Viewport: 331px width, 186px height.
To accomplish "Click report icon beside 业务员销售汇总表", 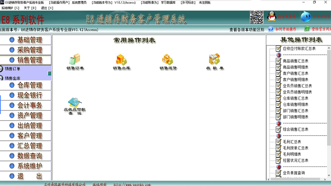I will click(x=279, y=86).
